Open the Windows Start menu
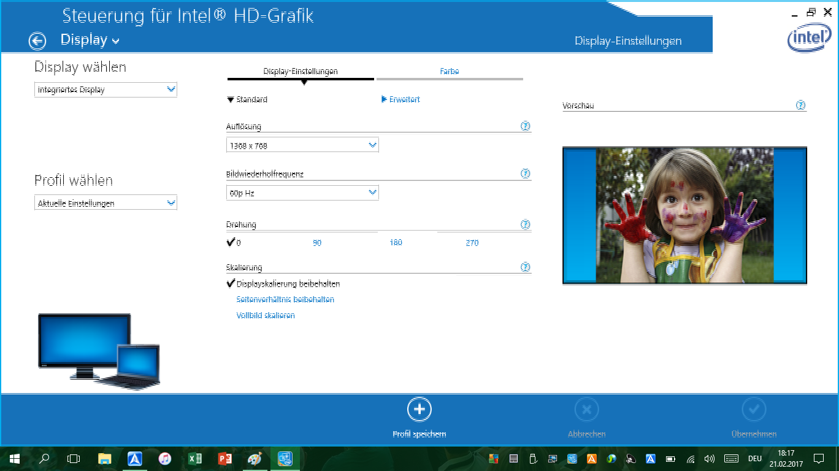Viewport: 839px width, 471px height. tap(14, 459)
